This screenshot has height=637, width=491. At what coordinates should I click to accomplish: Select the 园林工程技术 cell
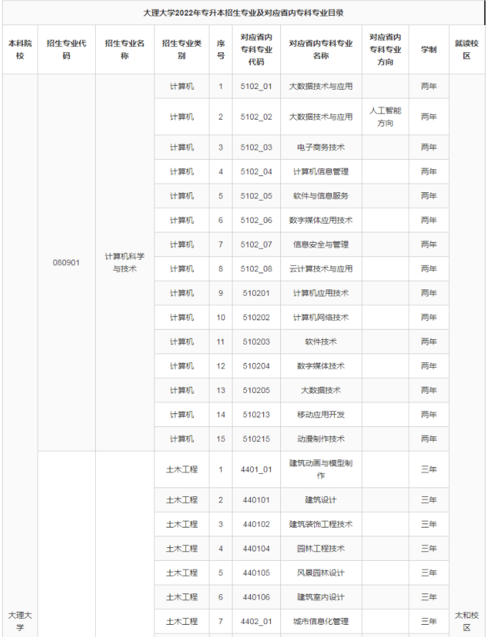[321, 549]
